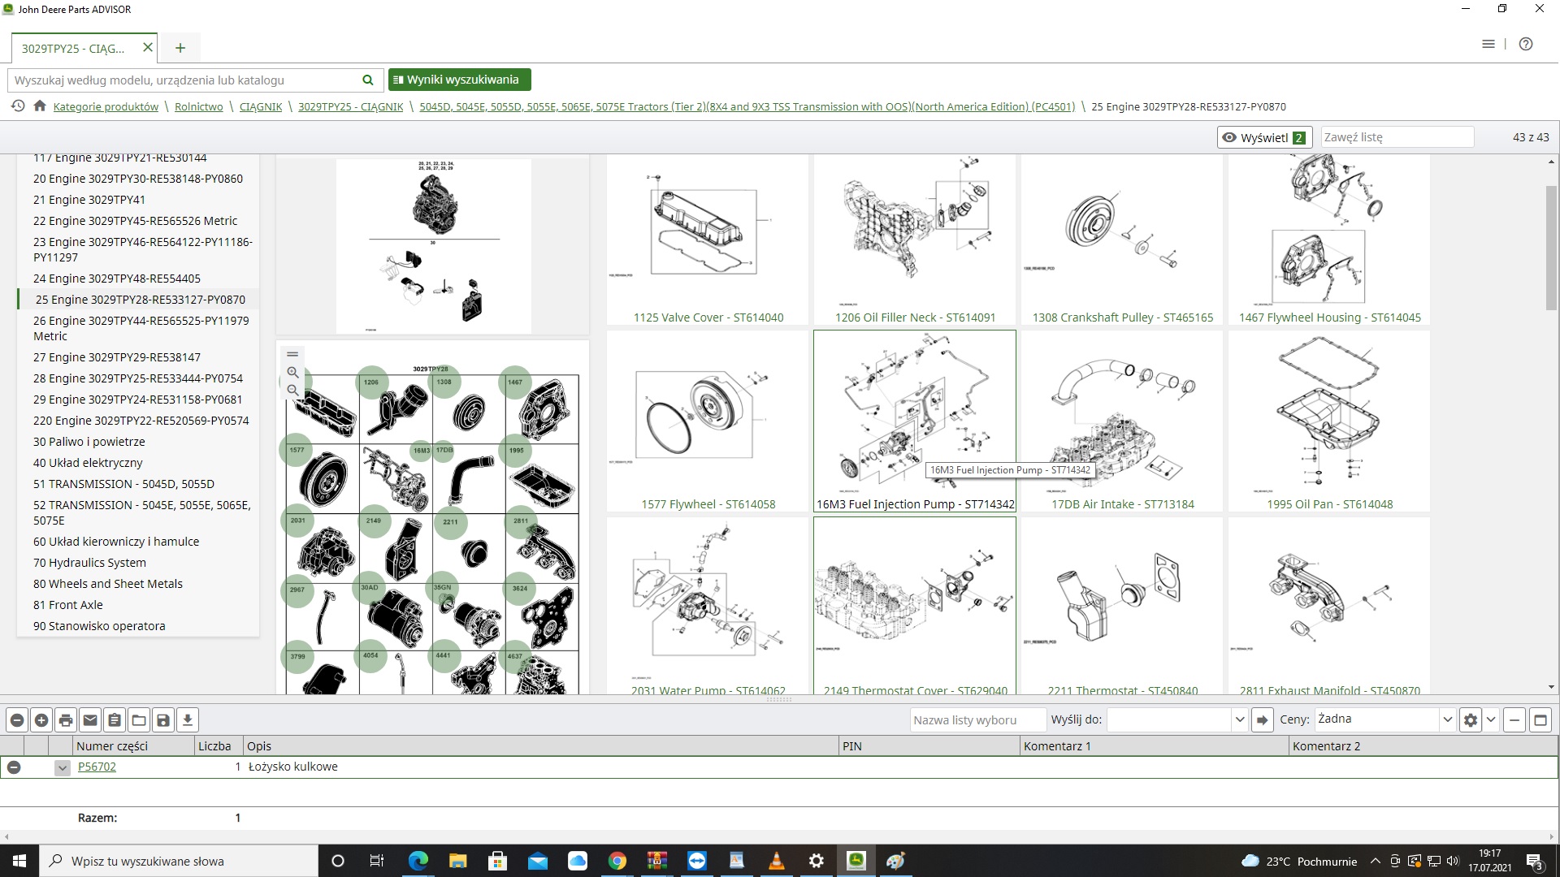1560x877 pixels.
Task: Click the 1467 hotspot on the engine diagram
Action: (515, 382)
